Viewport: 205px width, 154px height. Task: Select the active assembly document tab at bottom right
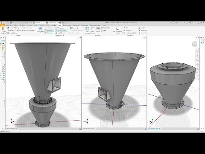coord(154,128)
